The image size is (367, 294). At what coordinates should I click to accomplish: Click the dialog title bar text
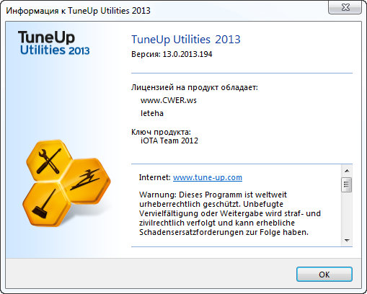point(78,11)
